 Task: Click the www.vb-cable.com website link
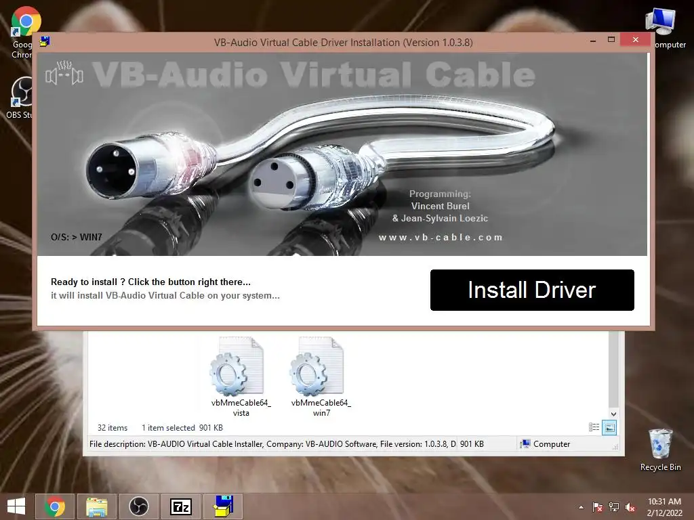point(441,238)
